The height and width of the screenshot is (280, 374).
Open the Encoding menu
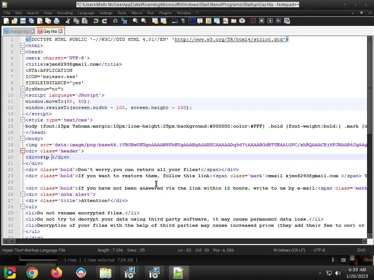(x=65, y=13)
